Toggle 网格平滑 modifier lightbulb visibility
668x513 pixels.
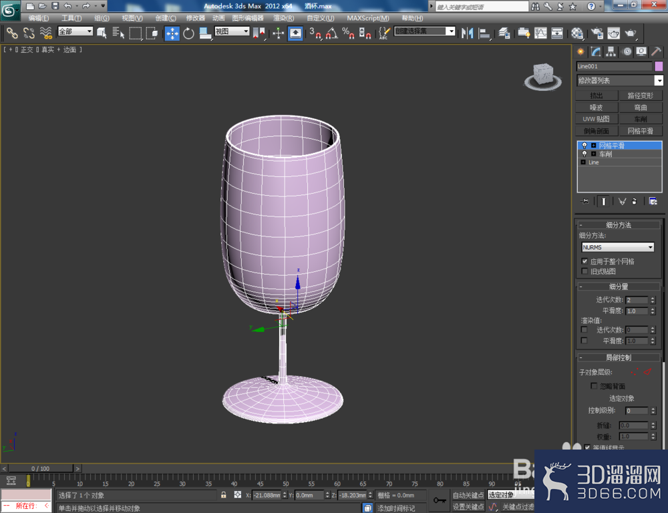pos(584,146)
